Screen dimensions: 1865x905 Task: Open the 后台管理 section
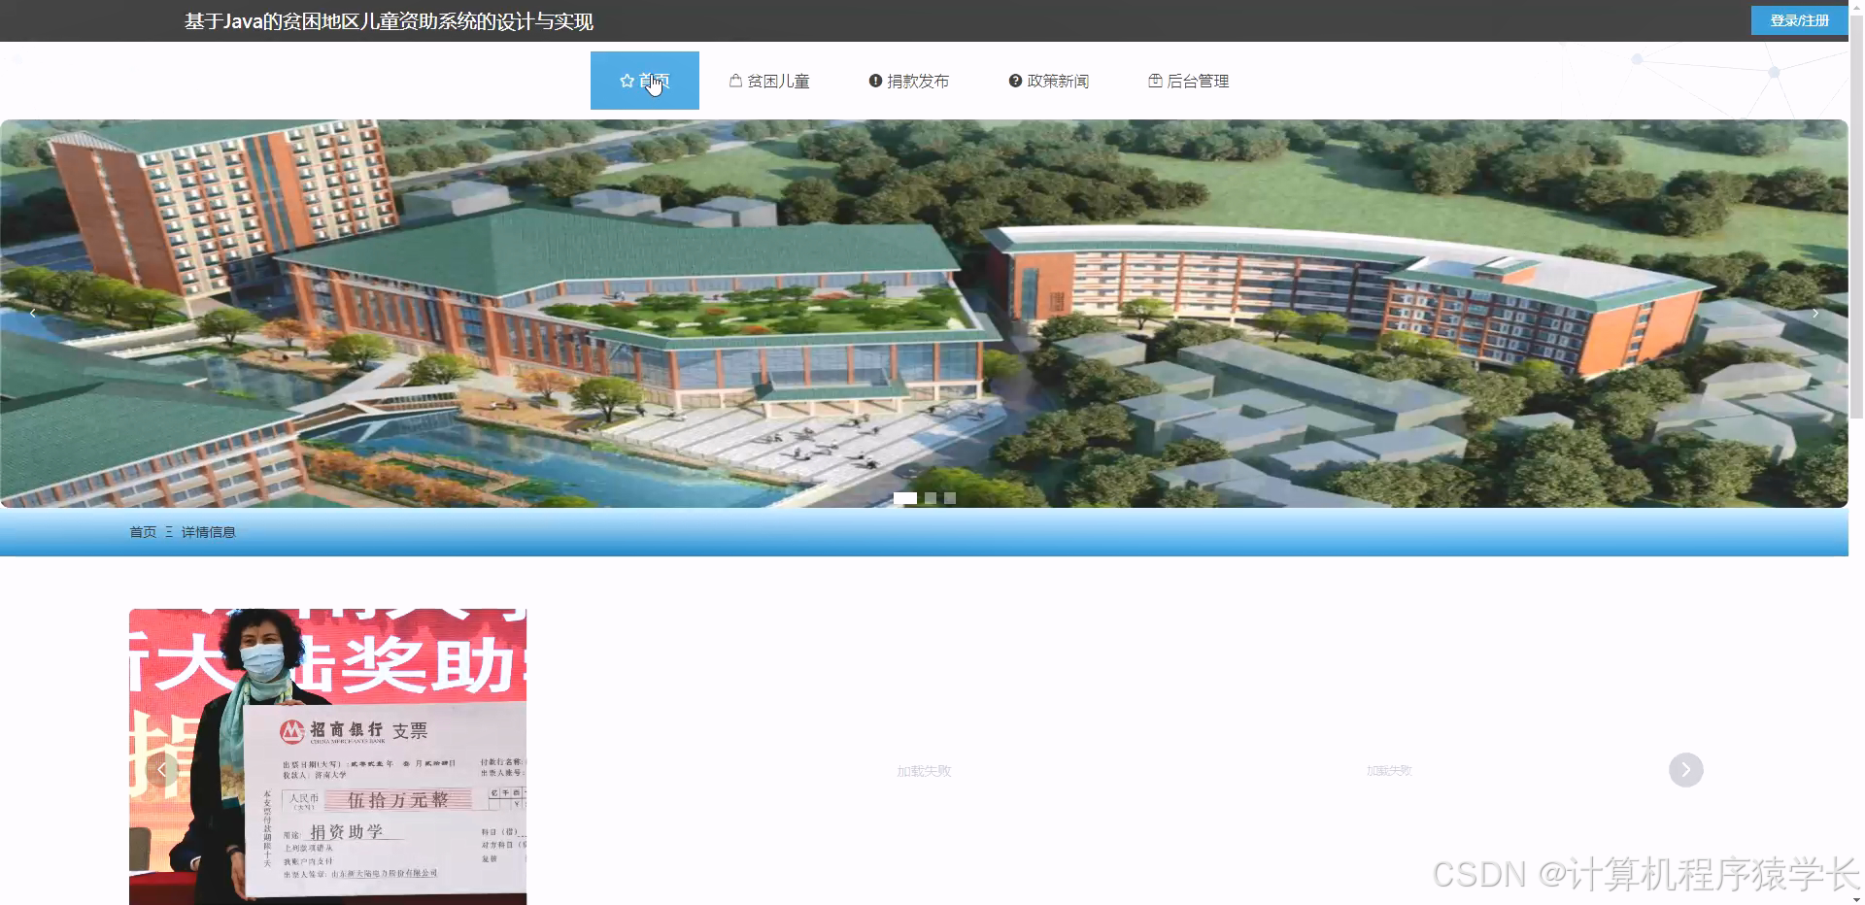click(x=1199, y=81)
